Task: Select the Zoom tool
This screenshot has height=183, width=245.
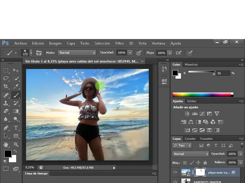Action: pyautogui.click(x=16, y=145)
